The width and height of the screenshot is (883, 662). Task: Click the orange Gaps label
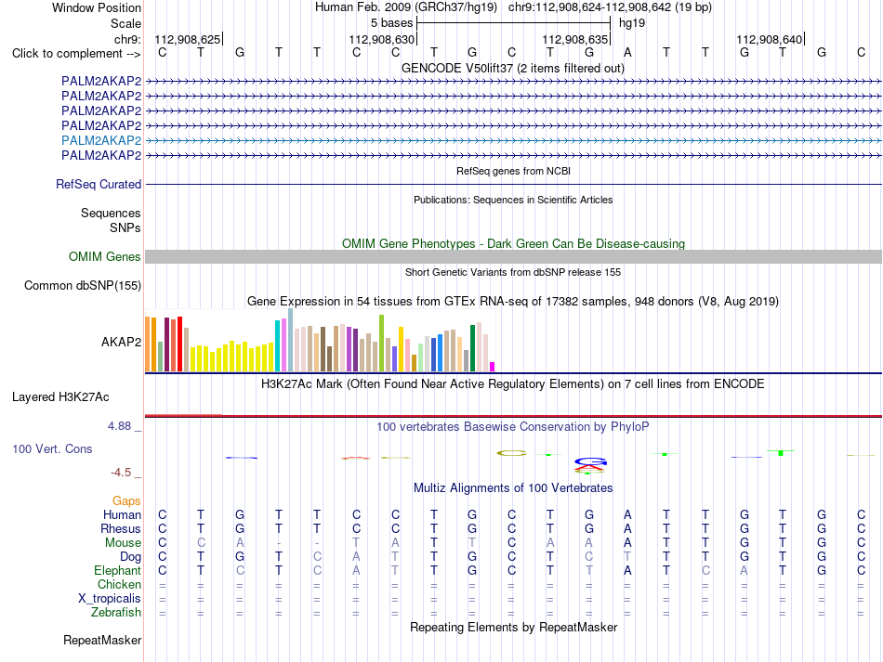click(126, 501)
